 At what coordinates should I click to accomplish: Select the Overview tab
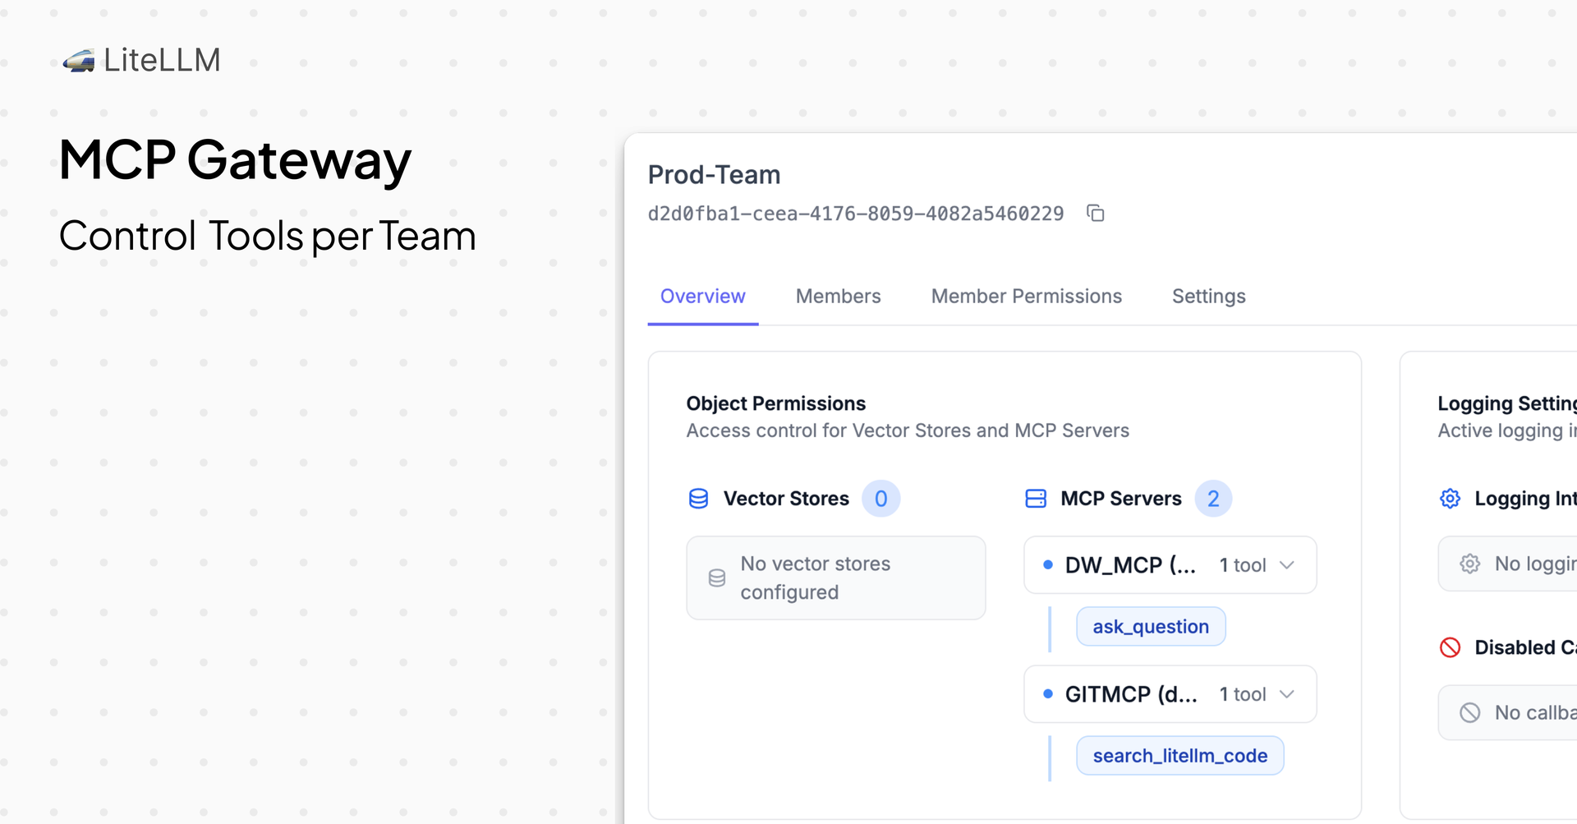click(x=703, y=296)
